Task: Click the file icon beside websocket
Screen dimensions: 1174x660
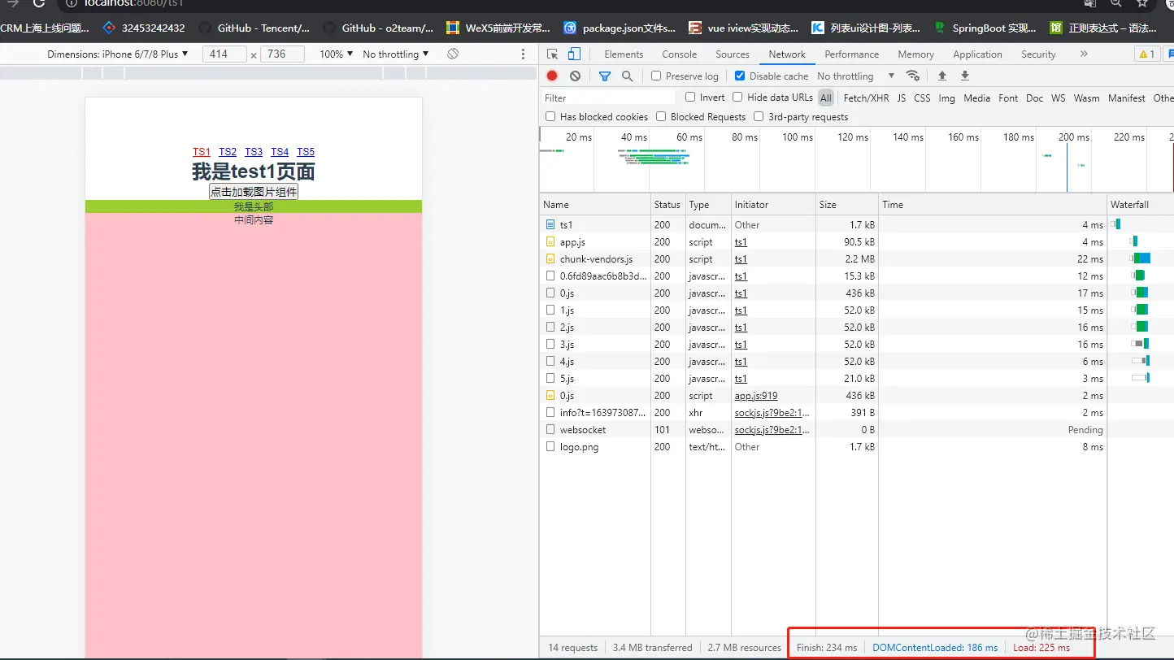Action: 550,429
